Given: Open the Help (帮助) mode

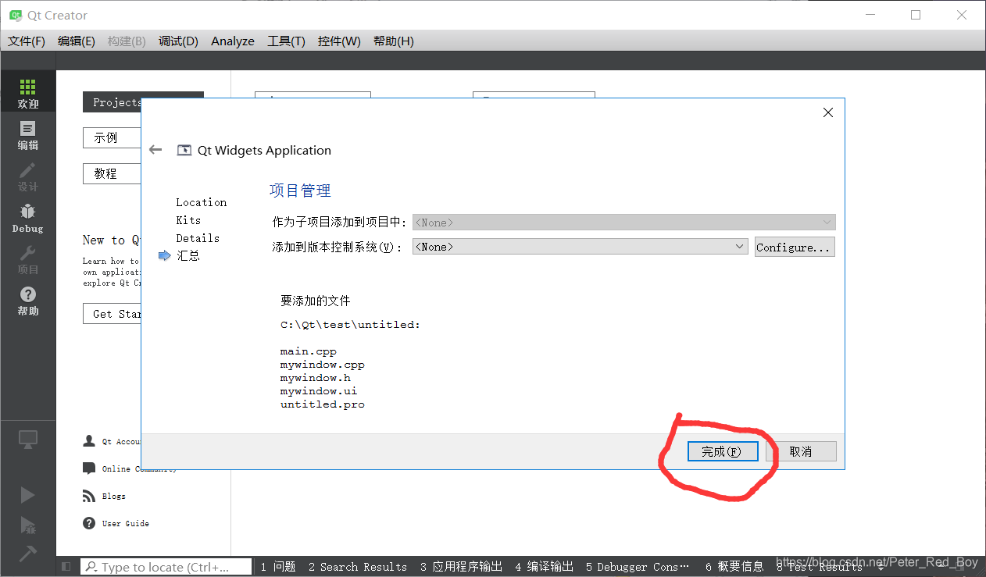Looking at the screenshot, I should click(28, 300).
